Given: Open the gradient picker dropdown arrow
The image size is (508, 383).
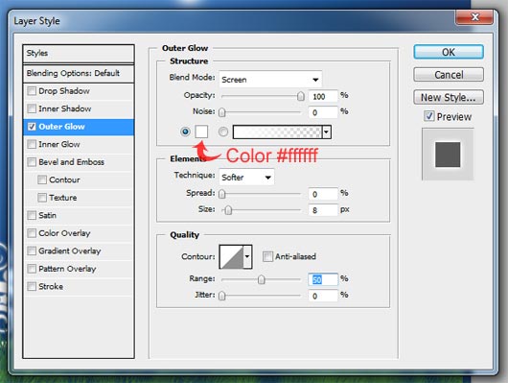Looking at the screenshot, I should pos(327,132).
